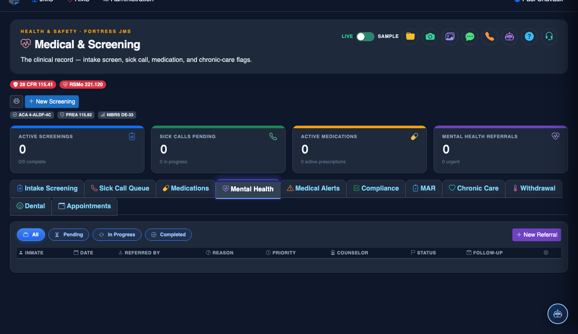Click the NIBRS DE-33 badge
The image size is (578, 334).
point(117,115)
